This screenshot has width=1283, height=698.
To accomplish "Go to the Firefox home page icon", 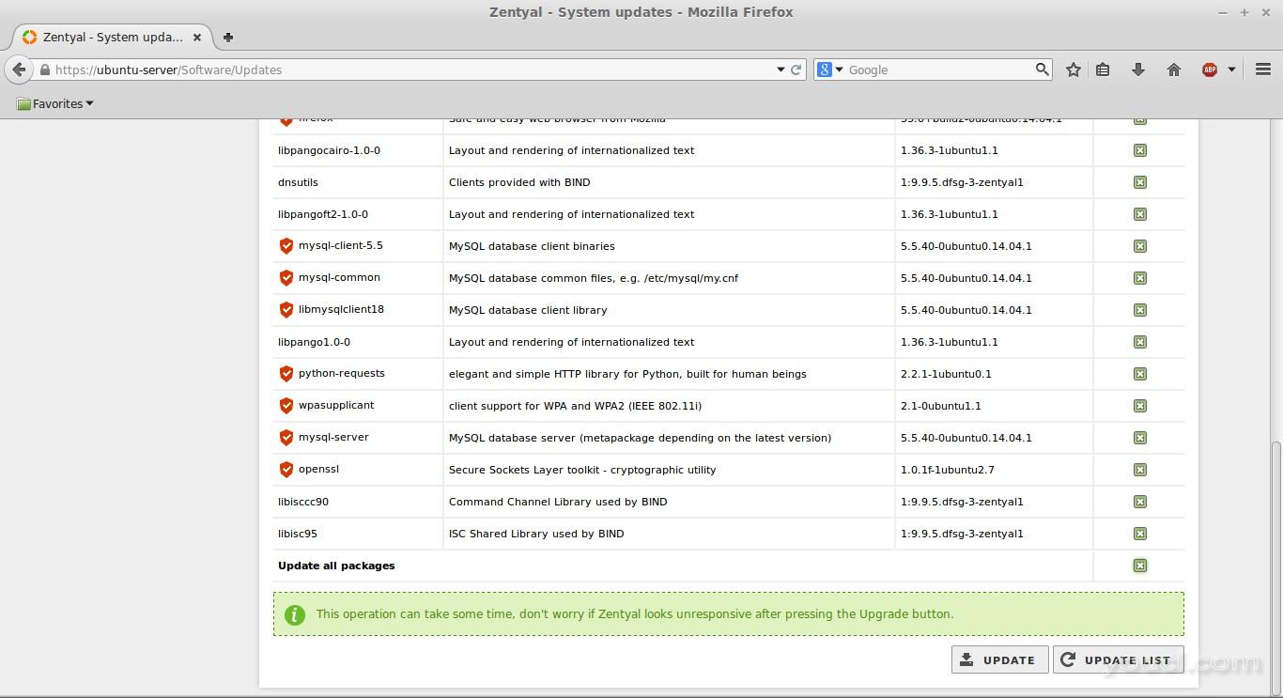I will point(1173,70).
